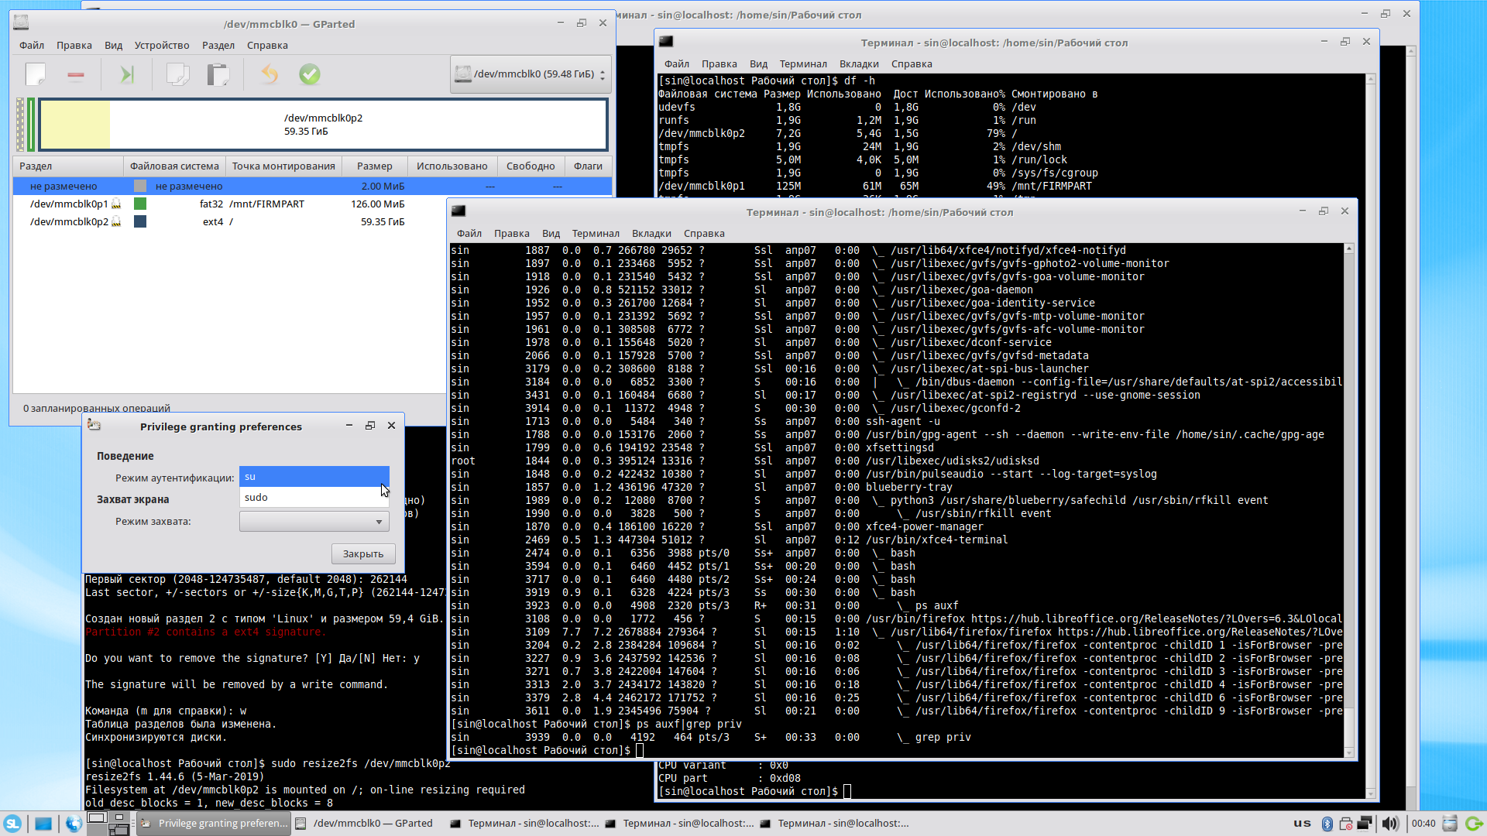The image size is (1487, 836).
Task: Click the green logout icon in panel
Action: click(1474, 824)
